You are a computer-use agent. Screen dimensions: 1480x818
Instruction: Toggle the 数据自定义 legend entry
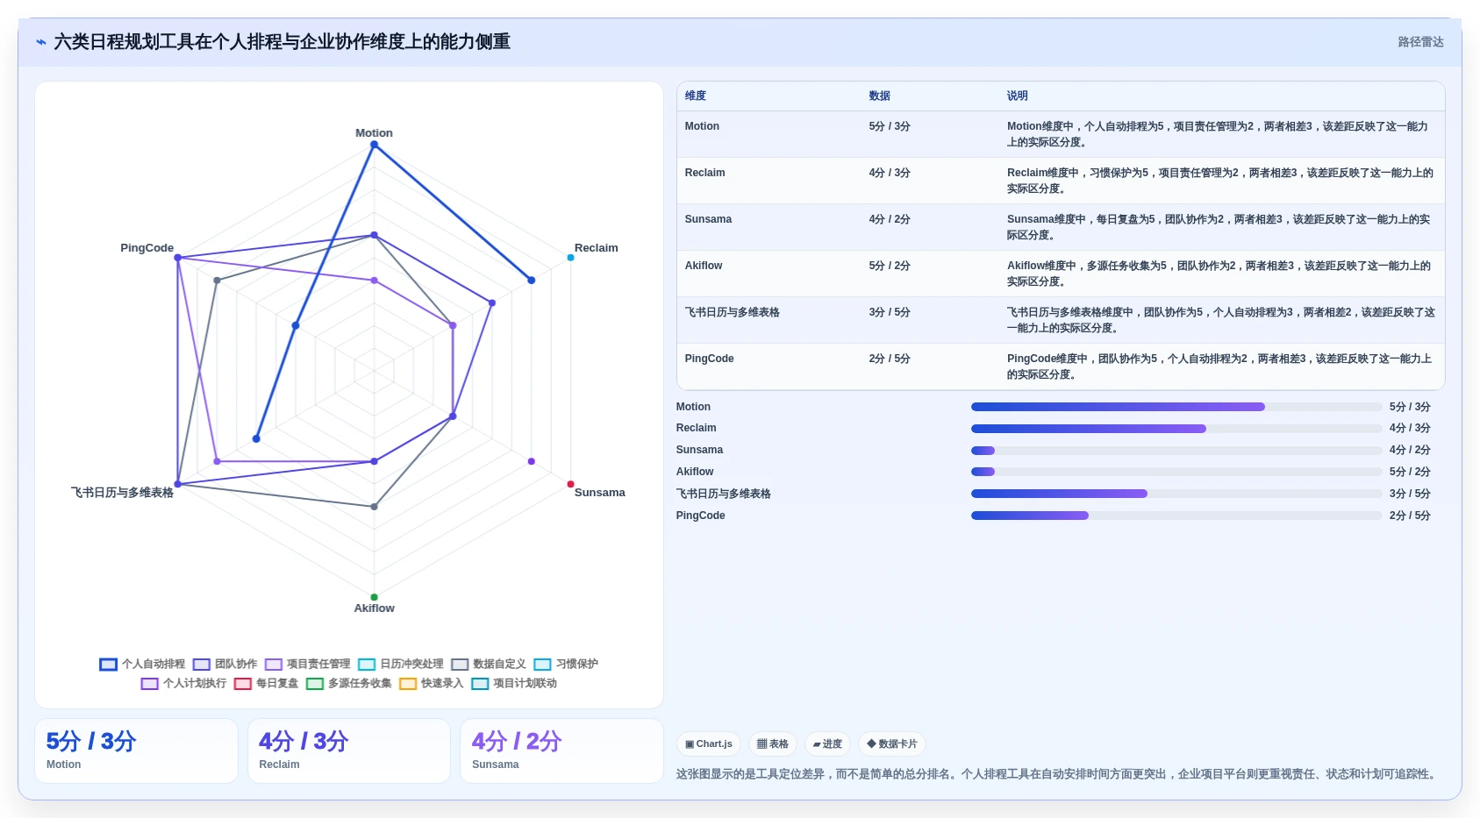pos(489,665)
